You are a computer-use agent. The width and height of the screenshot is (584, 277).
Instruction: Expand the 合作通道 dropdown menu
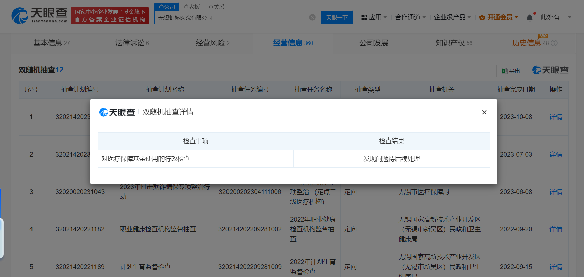coord(410,17)
